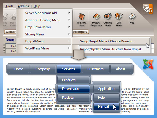Click the Joomla logo icon

(148, 64)
